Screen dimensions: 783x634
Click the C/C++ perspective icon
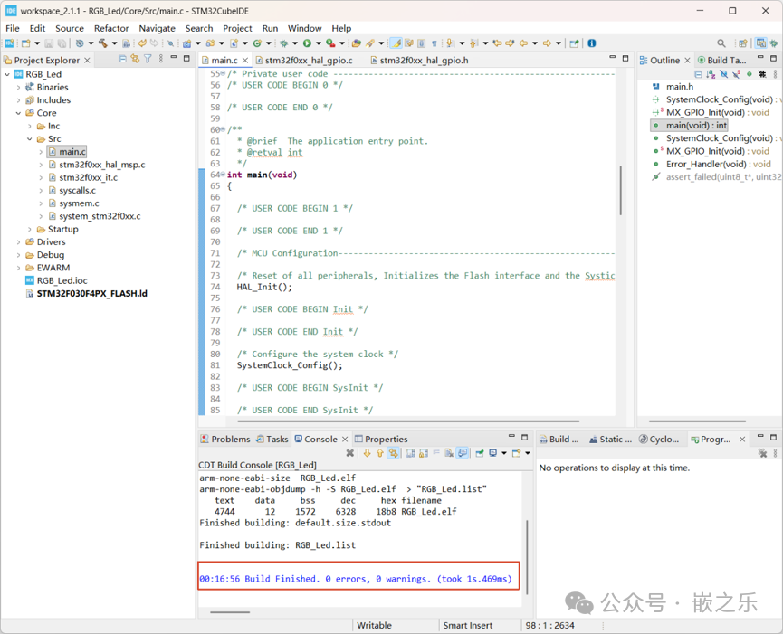click(761, 43)
